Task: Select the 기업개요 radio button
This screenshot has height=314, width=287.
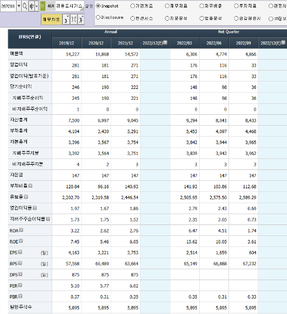Action: [x=133, y=6]
